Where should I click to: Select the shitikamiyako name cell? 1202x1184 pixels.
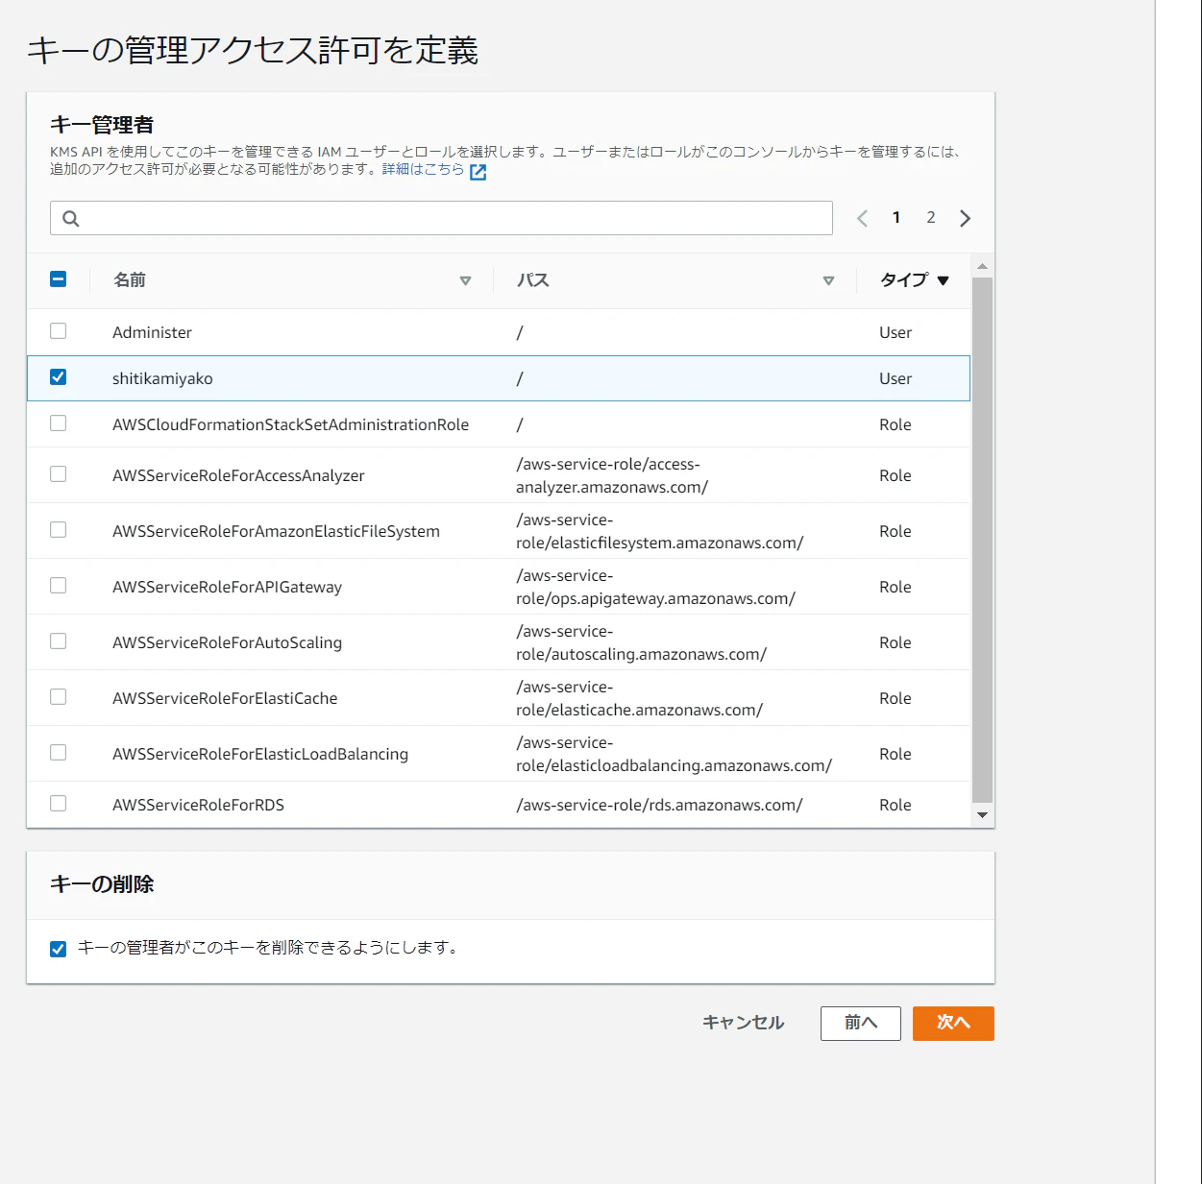point(162,378)
